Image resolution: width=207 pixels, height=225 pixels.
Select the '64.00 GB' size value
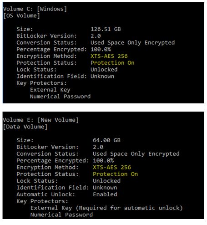click(106, 140)
